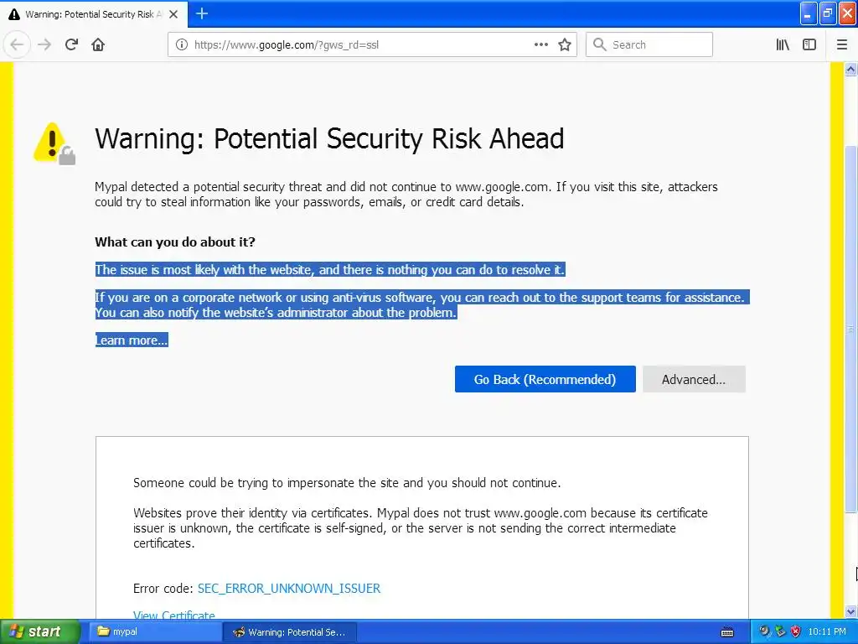
Task: Toggle the sidebars icon
Action: (x=809, y=45)
